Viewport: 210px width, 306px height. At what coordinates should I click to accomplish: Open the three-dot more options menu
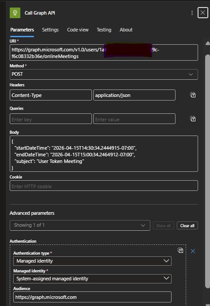pyautogui.click(x=192, y=13)
